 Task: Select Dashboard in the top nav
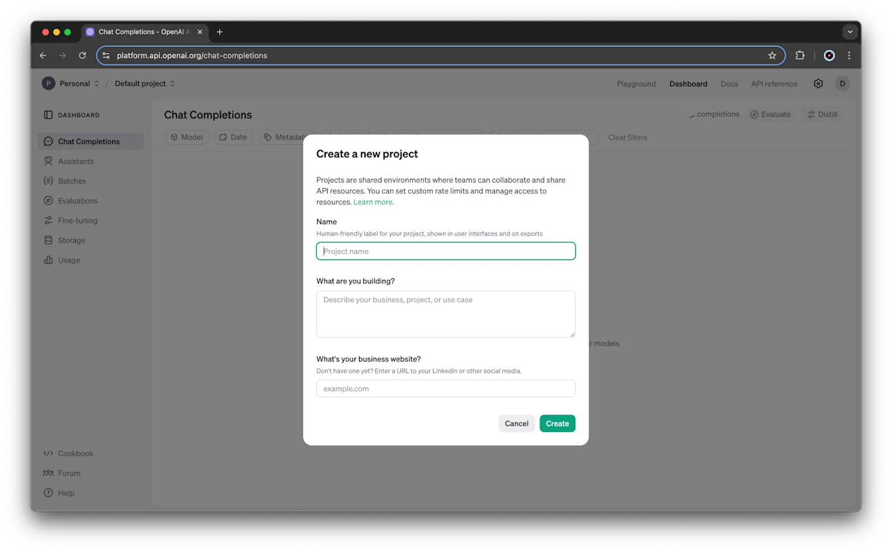pos(688,84)
